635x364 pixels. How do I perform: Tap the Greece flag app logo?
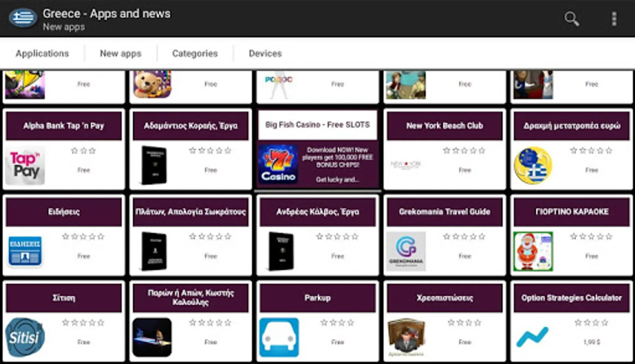(23, 18)
